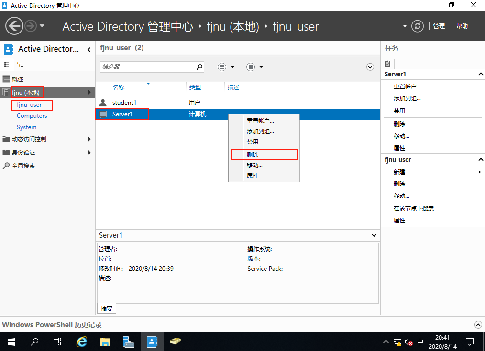Click the Server1 computer icon in list

pos(103,114)
